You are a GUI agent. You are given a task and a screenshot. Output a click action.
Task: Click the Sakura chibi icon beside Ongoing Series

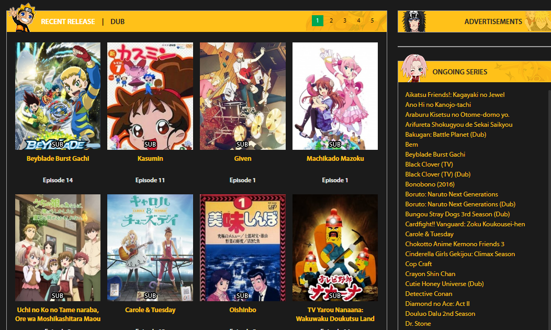[414, 68]
